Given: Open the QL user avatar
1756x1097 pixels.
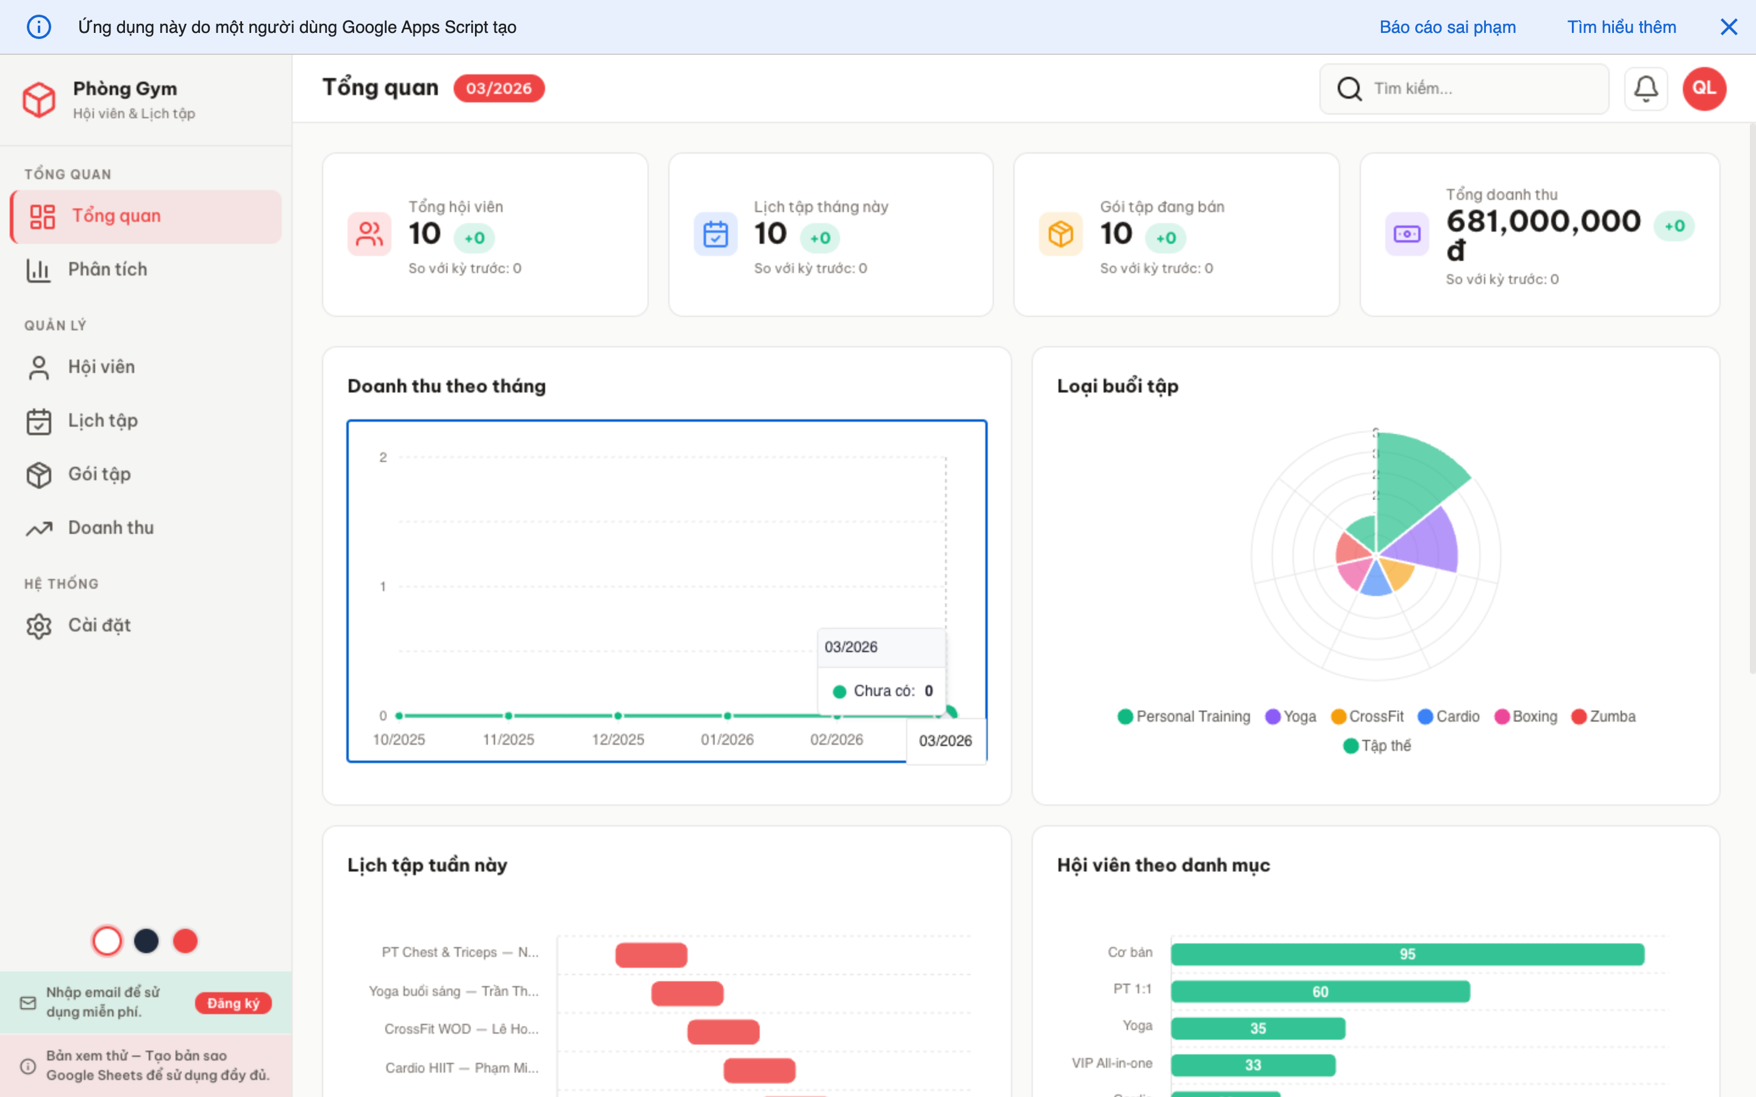Looking at the screenshot, I should [1703, 88].
